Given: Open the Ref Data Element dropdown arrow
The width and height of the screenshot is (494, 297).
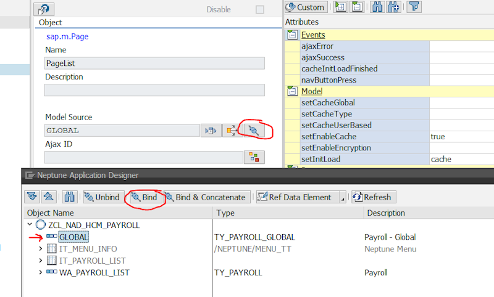Looking at the screenshot, I should 341,198.
